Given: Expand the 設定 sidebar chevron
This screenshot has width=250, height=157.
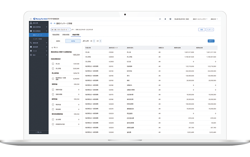Looking at the screenshot, I should 46,55.
